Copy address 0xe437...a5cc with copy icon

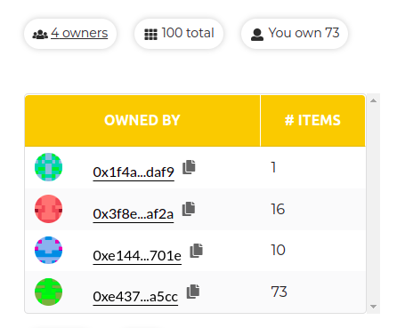pyautogui.click(x=193, y=292)
